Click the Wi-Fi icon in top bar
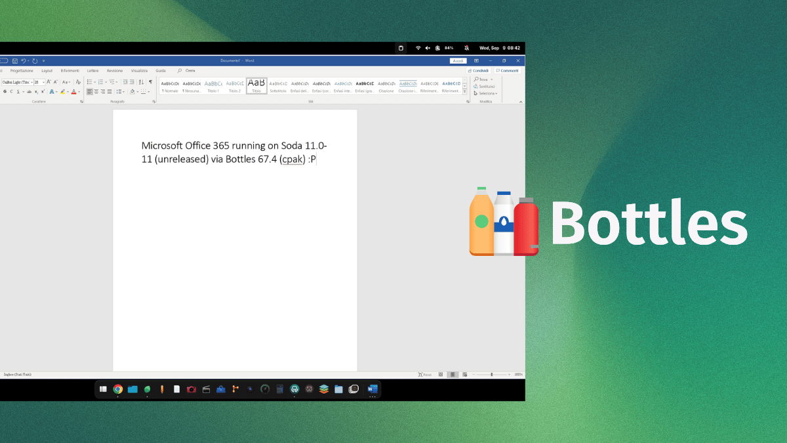The height and width of the screenshot is (443, 787). point(418,48)
